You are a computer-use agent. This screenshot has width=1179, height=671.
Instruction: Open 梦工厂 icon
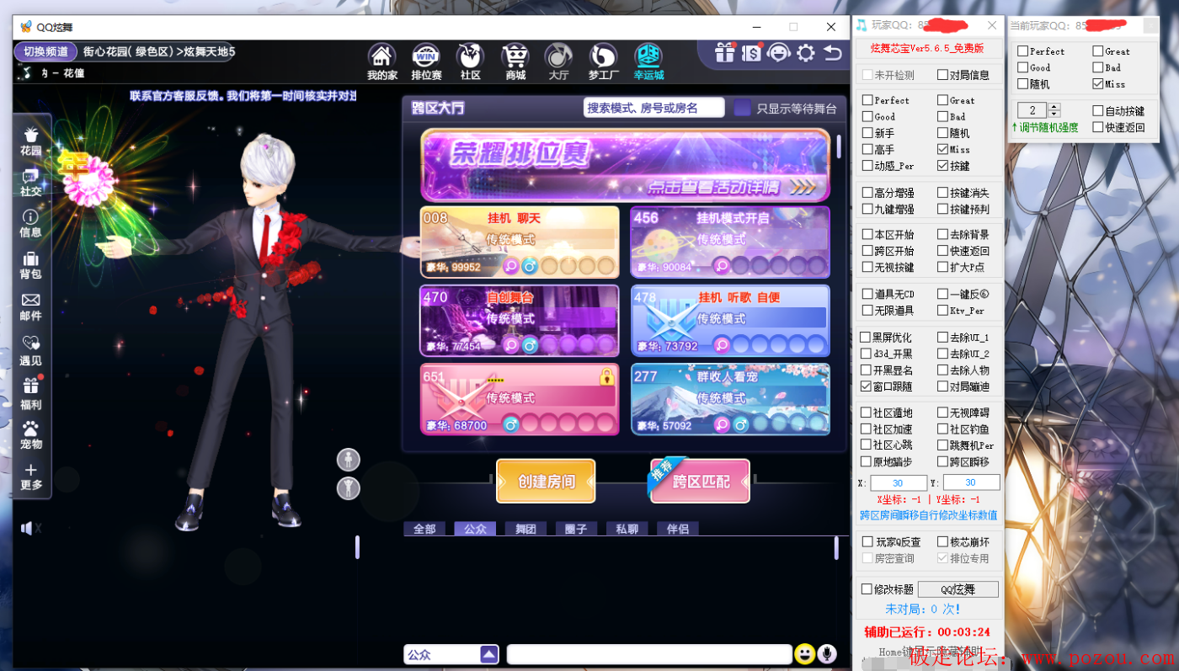click(603, 61)
